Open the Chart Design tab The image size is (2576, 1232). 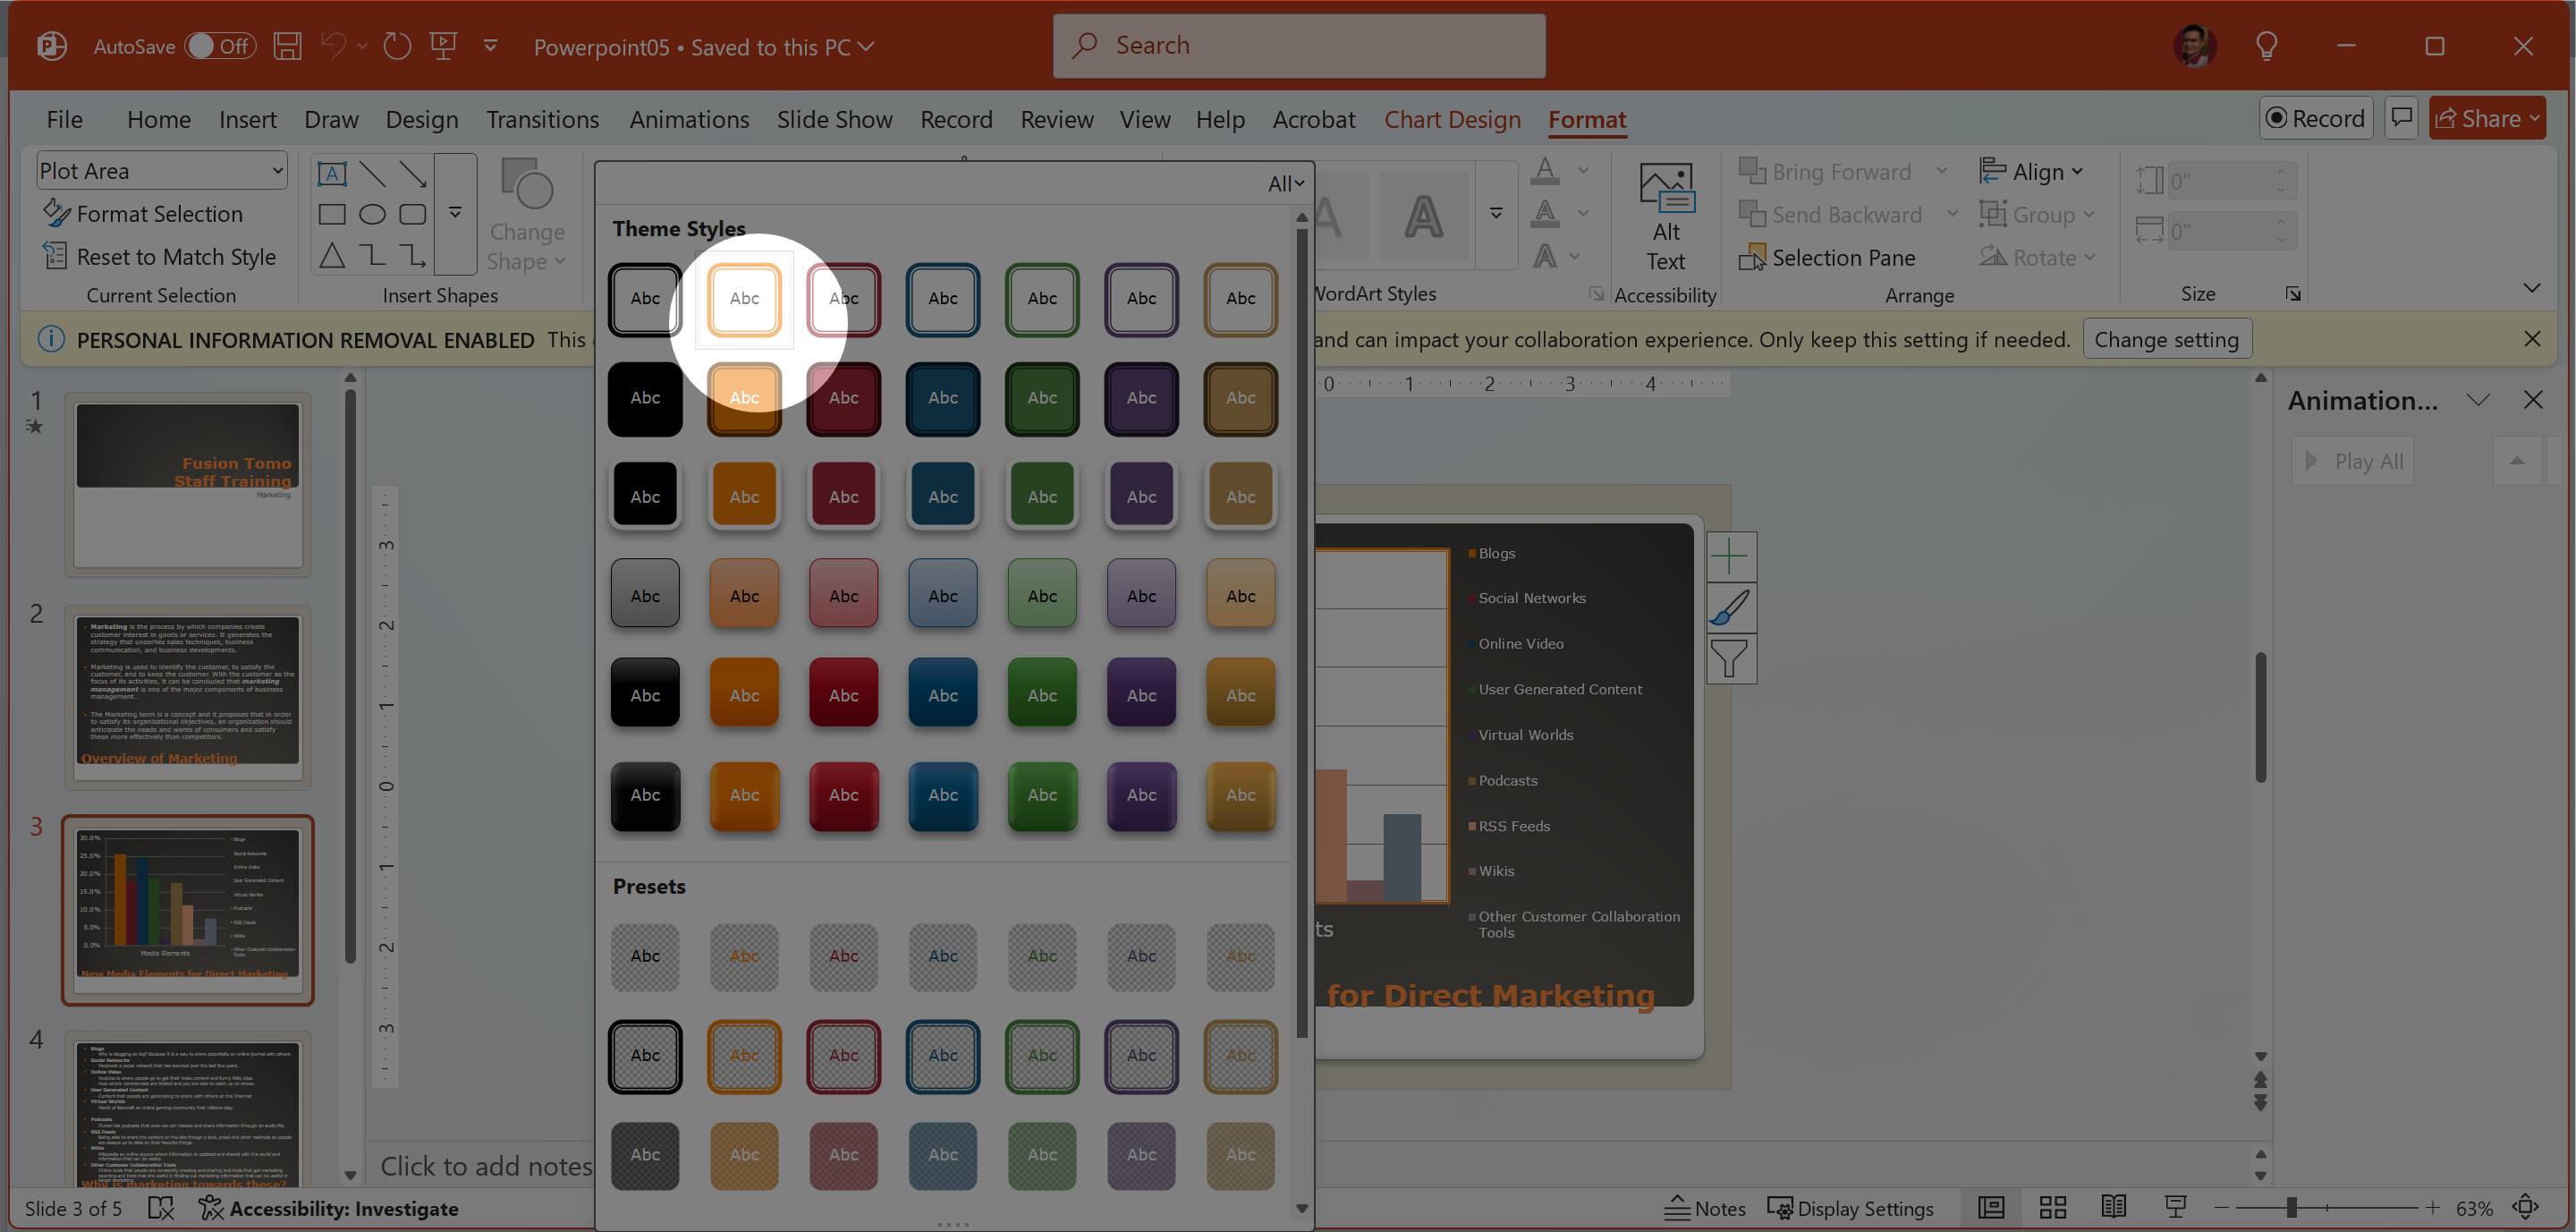pyautogui.click(x=1452, y=120)
